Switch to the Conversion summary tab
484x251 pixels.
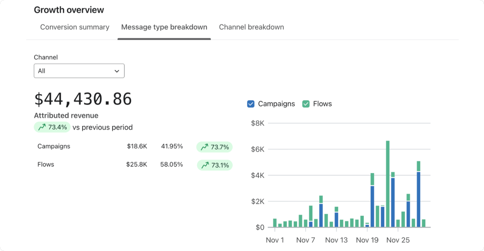coord(75,27)
